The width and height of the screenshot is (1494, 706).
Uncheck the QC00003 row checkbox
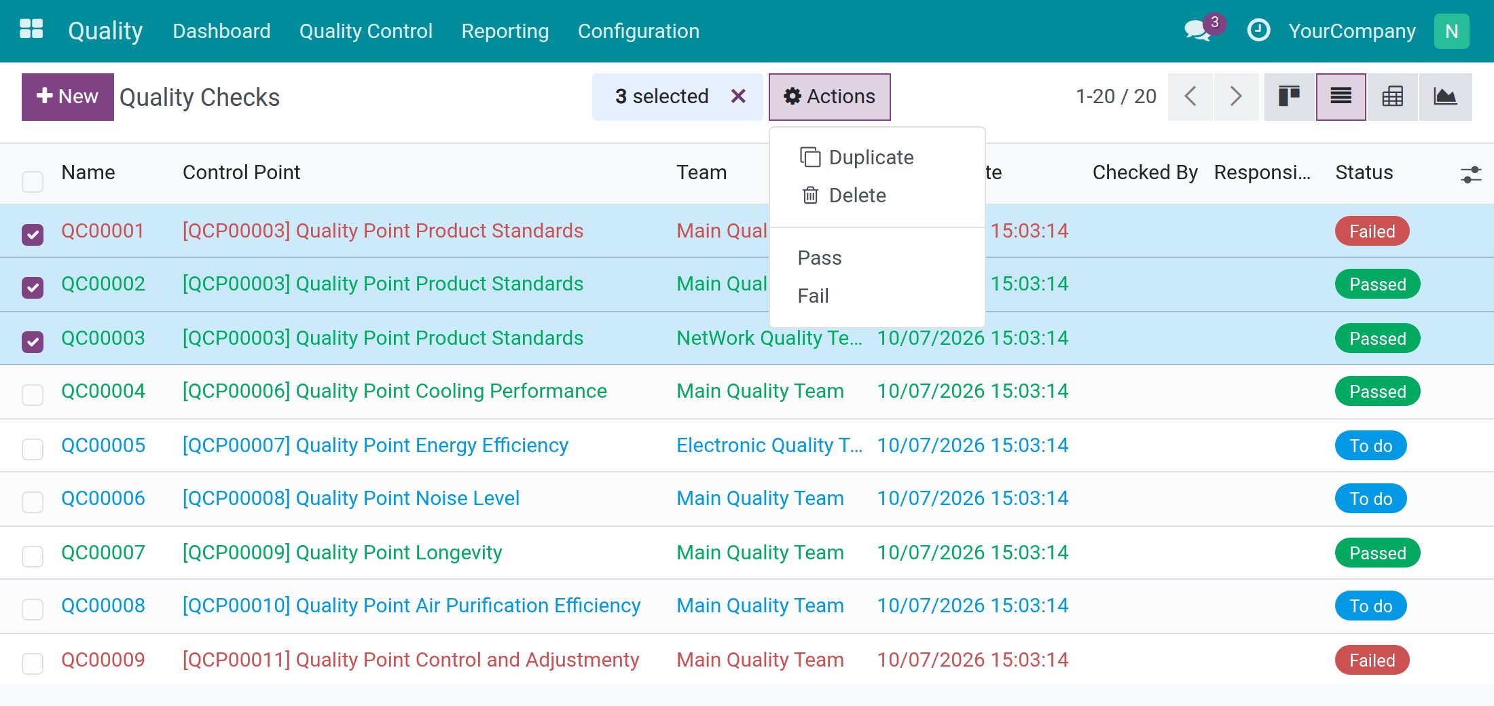(33, 341)
